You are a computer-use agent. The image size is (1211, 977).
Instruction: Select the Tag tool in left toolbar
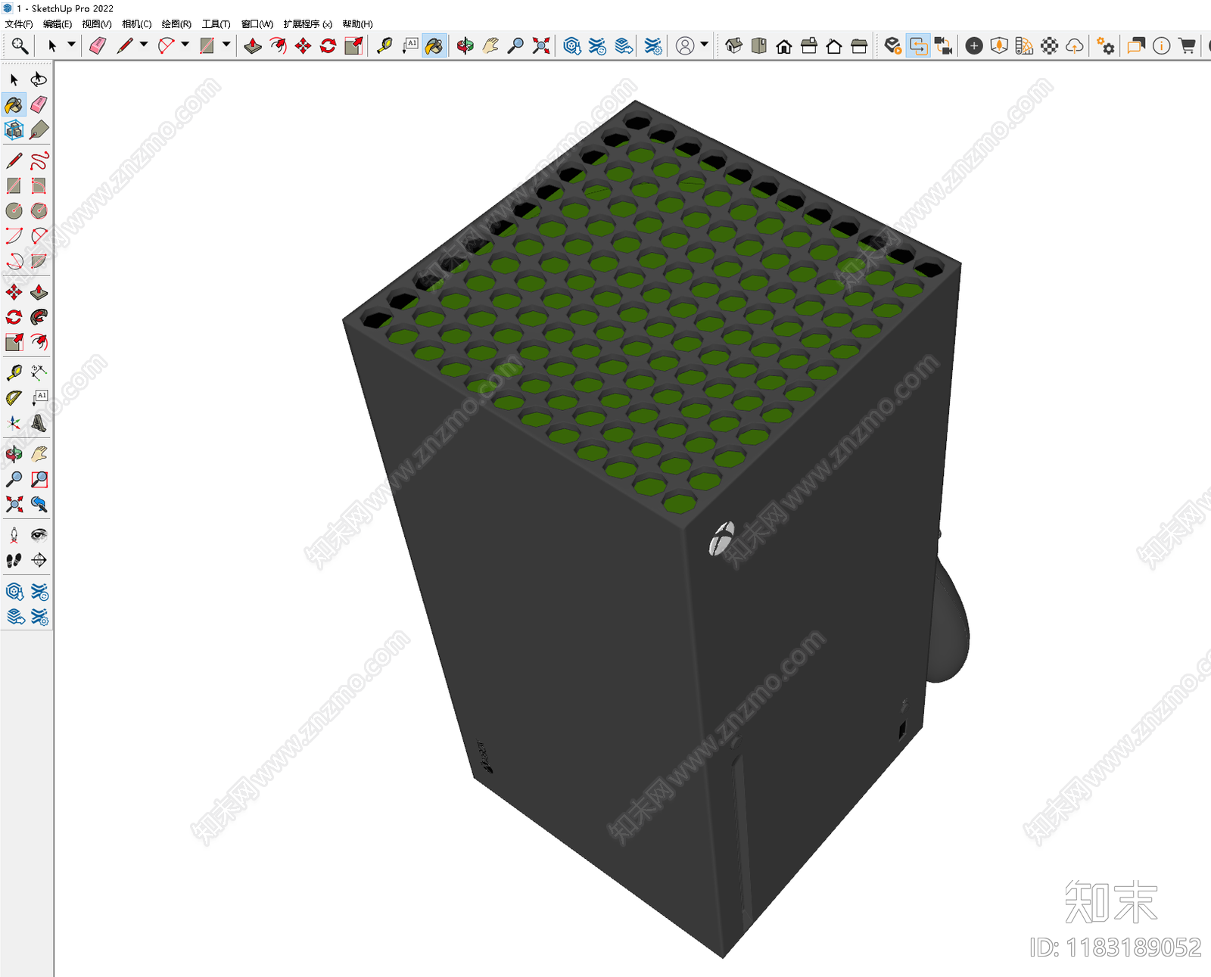tap(39, 129)
